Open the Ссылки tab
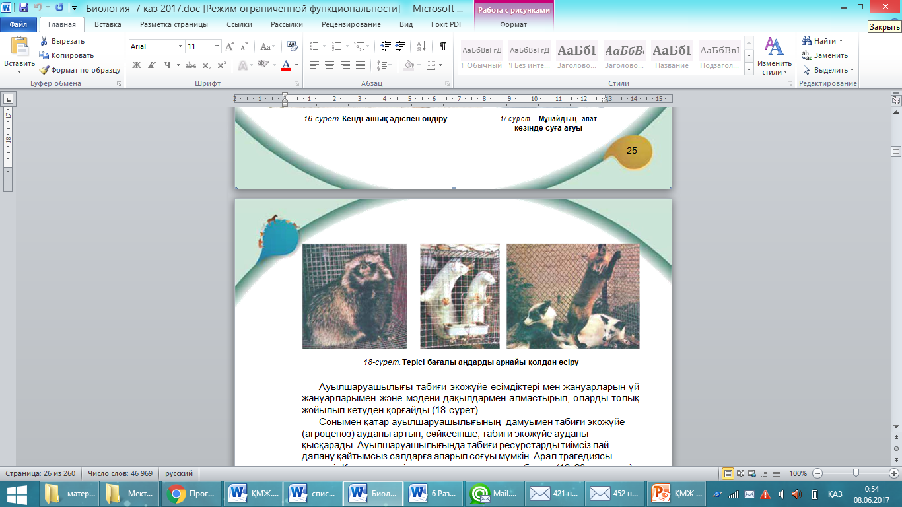The image size is (902, 507). pos(239,25)
